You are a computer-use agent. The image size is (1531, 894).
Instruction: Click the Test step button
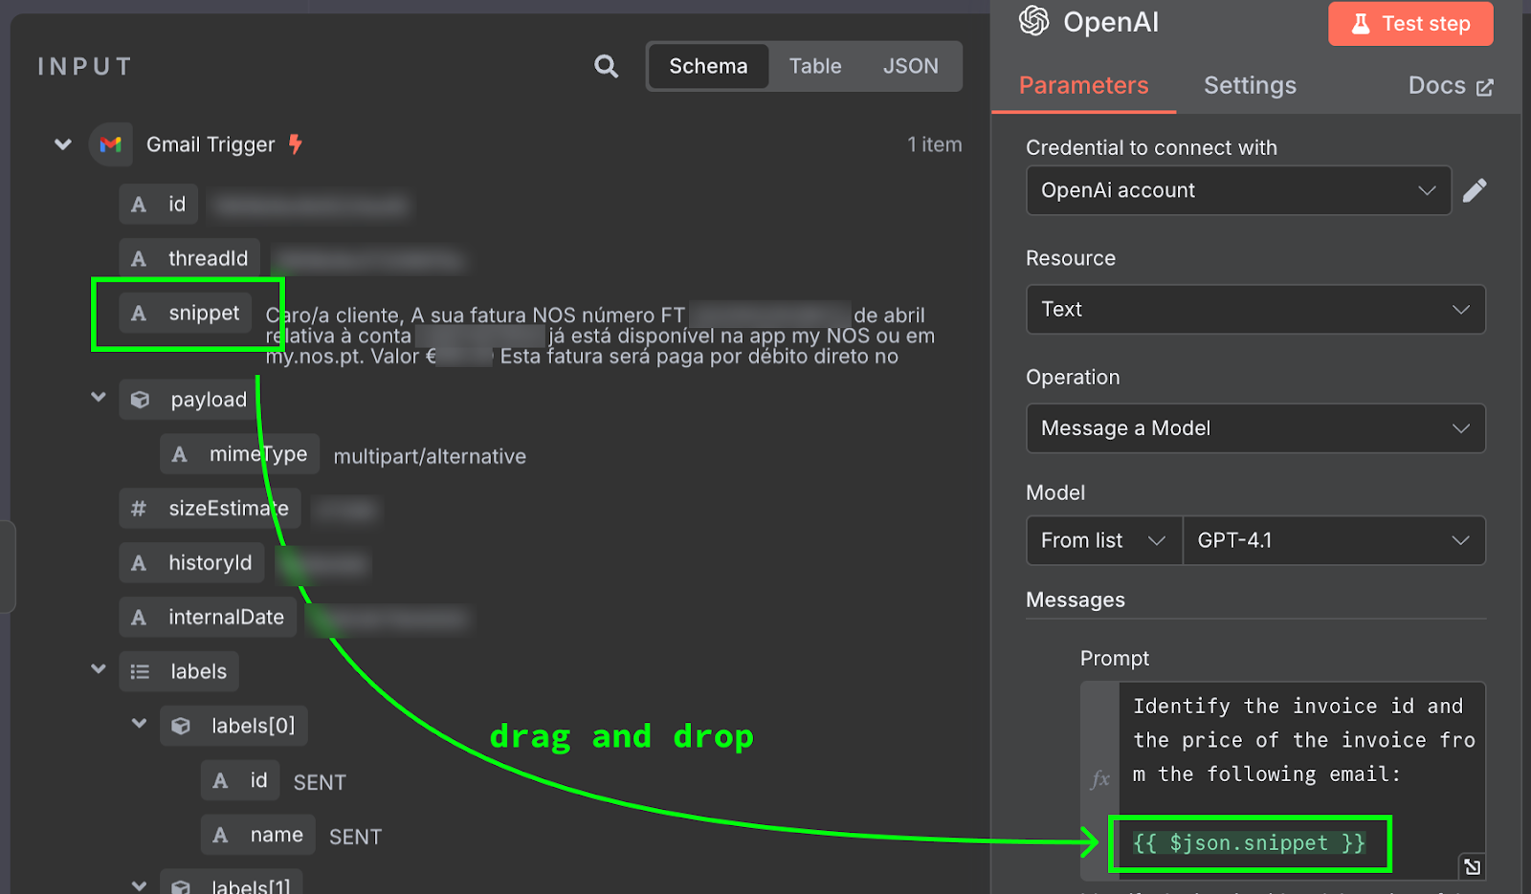pyautogui.click(x=1410, y=24)
